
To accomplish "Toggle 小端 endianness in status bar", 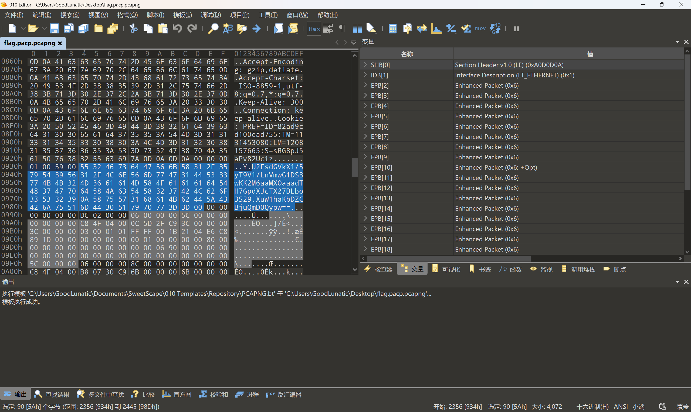I will [638, 406].
